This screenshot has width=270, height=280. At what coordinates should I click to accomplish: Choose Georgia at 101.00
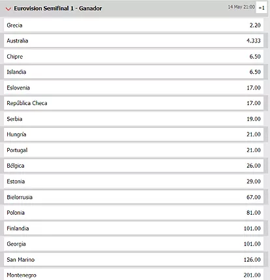click(134, 244)
